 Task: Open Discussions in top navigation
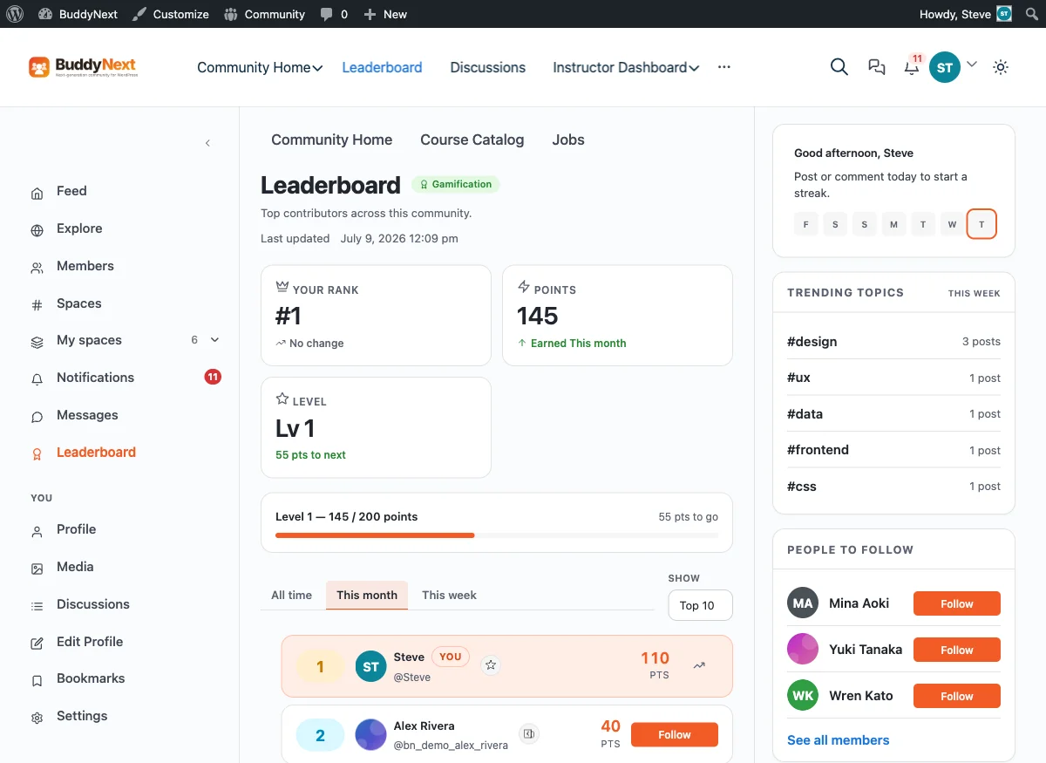pos(488,67)
